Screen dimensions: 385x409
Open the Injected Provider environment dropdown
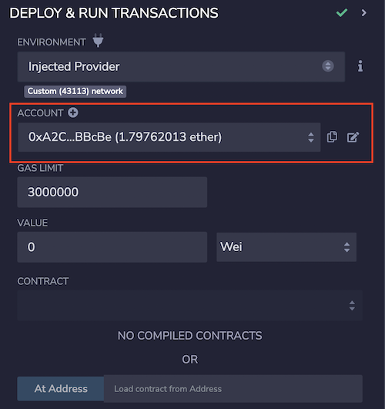coord(181,66)
